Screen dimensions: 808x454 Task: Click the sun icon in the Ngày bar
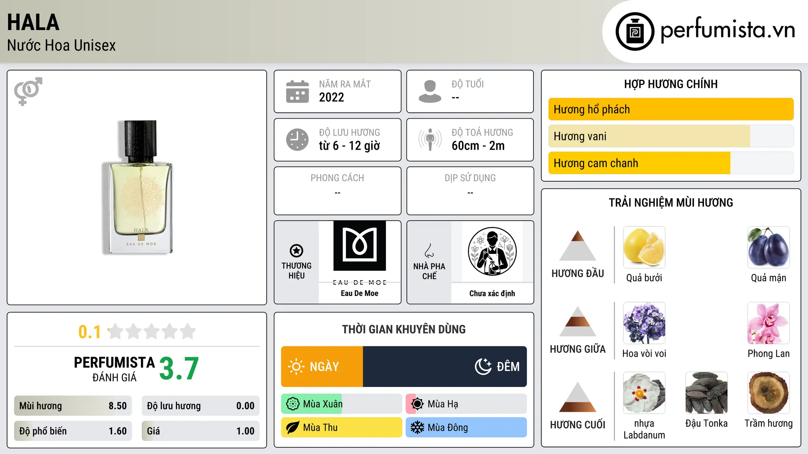(296, 367)
